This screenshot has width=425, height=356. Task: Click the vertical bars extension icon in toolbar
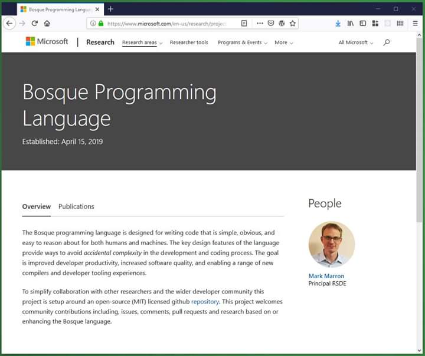(x=400, y=24)
